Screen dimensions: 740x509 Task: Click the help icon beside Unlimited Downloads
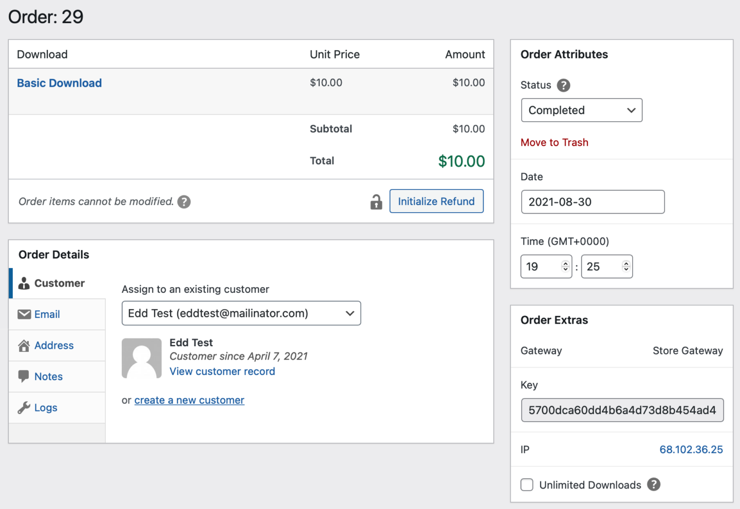click(654, 484)
